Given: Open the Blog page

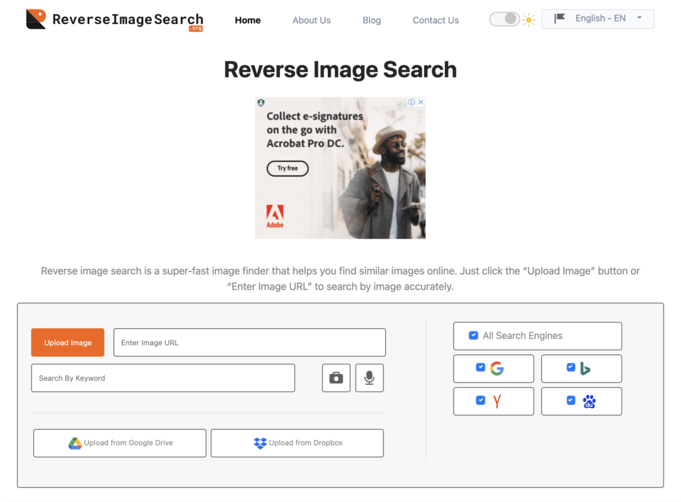Looking at the screenshot, I should [371, 20].
